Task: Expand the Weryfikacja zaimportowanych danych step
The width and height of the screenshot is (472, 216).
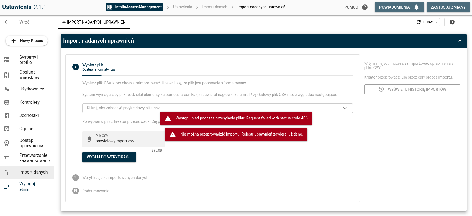Action: click(x=115, y=178)
